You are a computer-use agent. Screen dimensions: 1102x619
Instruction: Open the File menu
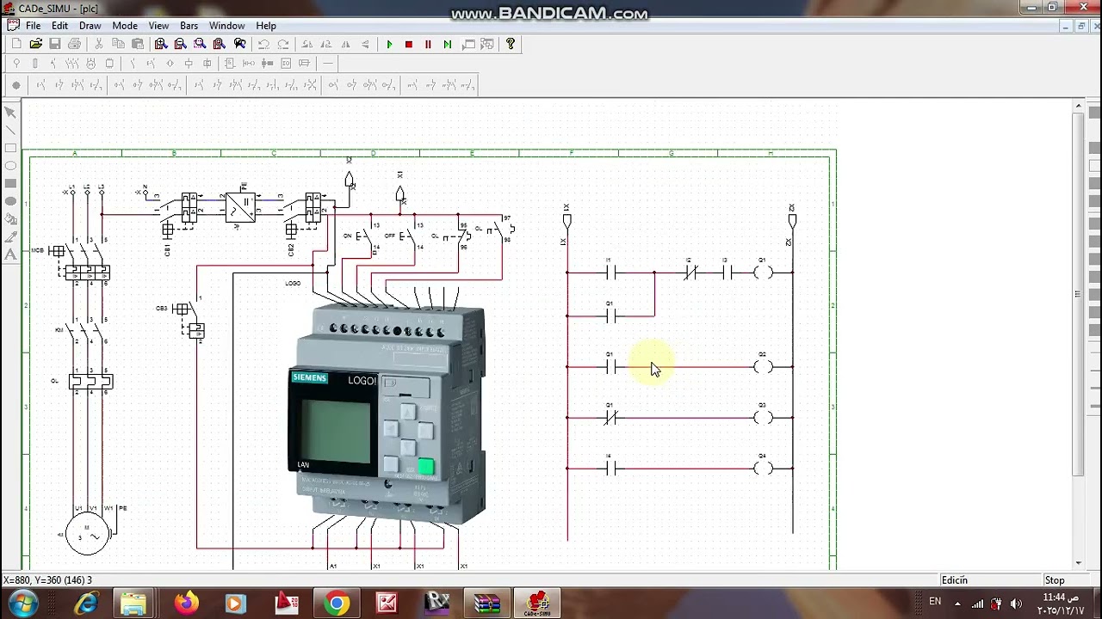(33, 26)
